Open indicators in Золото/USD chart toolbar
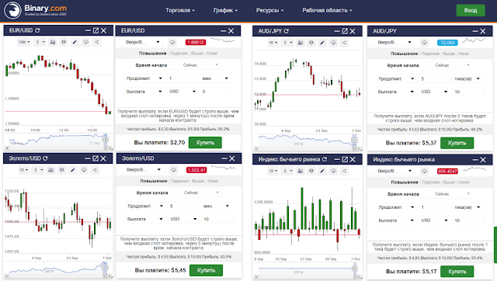Viewport: 497px width, 281px height. click(50, 170)
